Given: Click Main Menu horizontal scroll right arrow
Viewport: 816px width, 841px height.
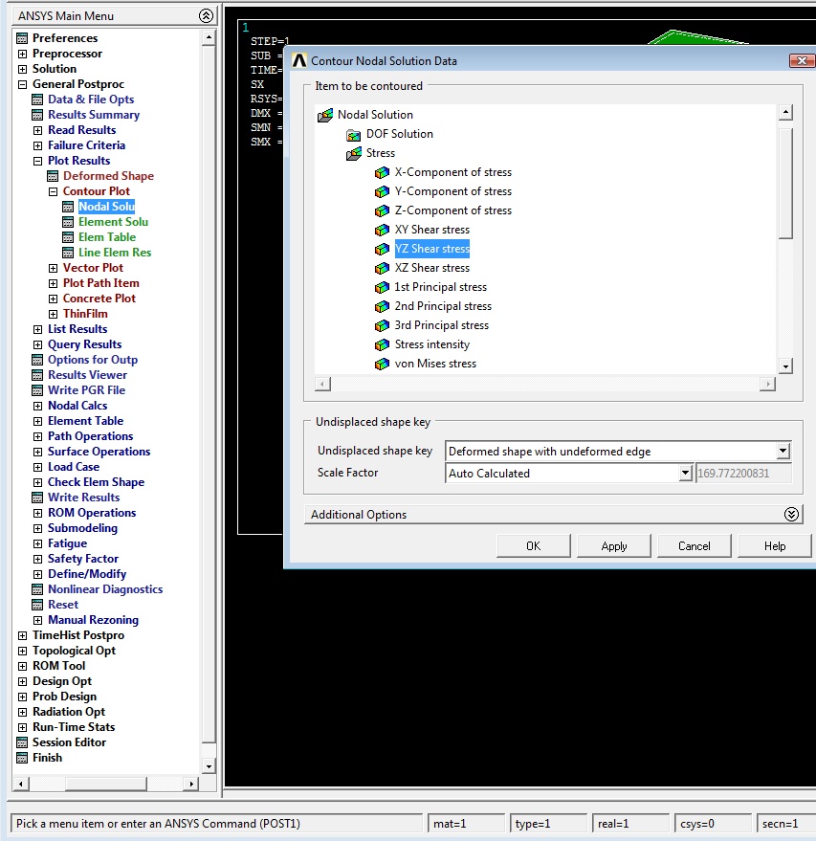Looking at the screenshot, I should pyautogui.click(x=191, y=785).
